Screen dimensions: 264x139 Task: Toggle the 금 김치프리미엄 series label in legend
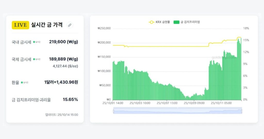pyautogui.click(x=190, y=22)
